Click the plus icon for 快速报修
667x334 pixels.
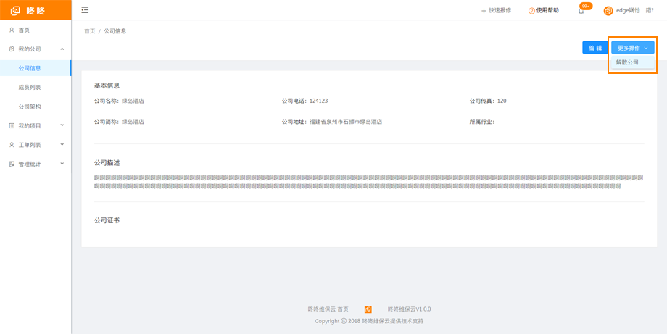click(x=484, y=11)
